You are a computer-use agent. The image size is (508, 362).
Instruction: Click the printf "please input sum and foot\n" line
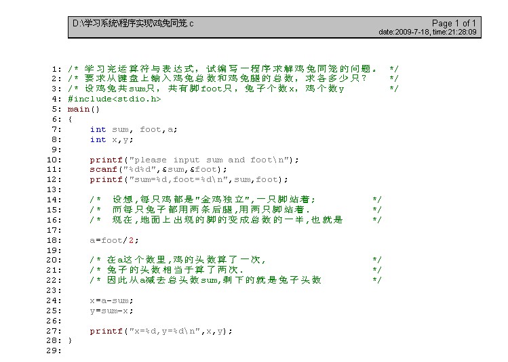(194, 160)
